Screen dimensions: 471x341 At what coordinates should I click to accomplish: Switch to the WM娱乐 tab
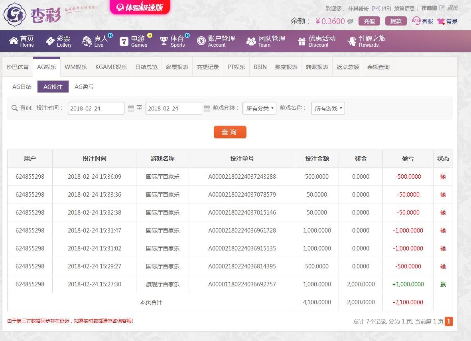coord(76,67)
